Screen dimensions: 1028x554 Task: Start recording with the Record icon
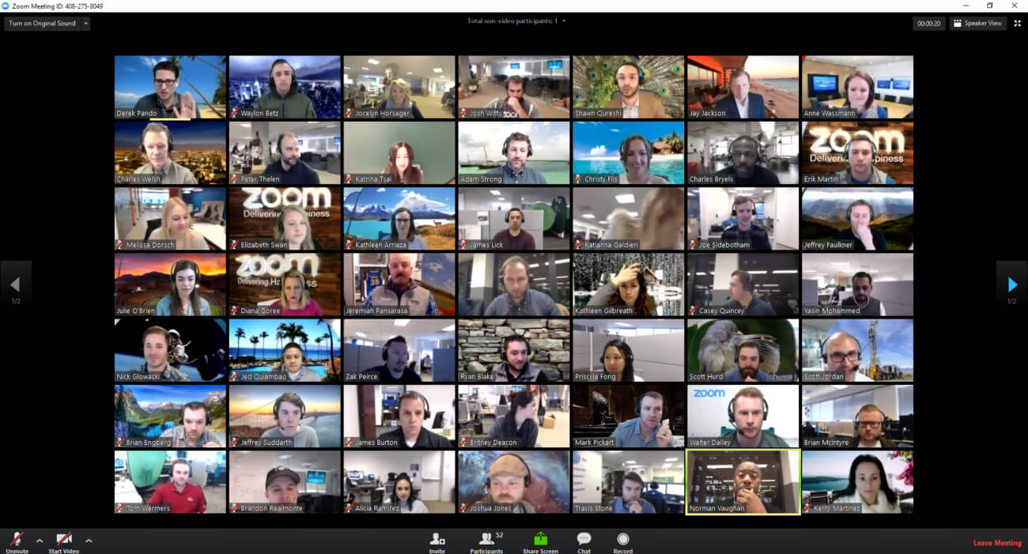(x=622, y=540)
